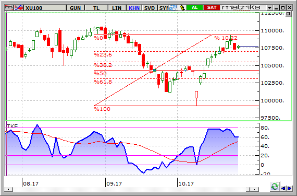Image resolution: width=297 pixels, height=196 pixels.
Task: Click the blue refresh arrows icon
Action: point(173,8)
